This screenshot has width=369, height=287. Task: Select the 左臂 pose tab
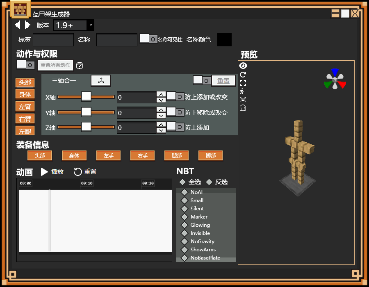coord(25,107)
